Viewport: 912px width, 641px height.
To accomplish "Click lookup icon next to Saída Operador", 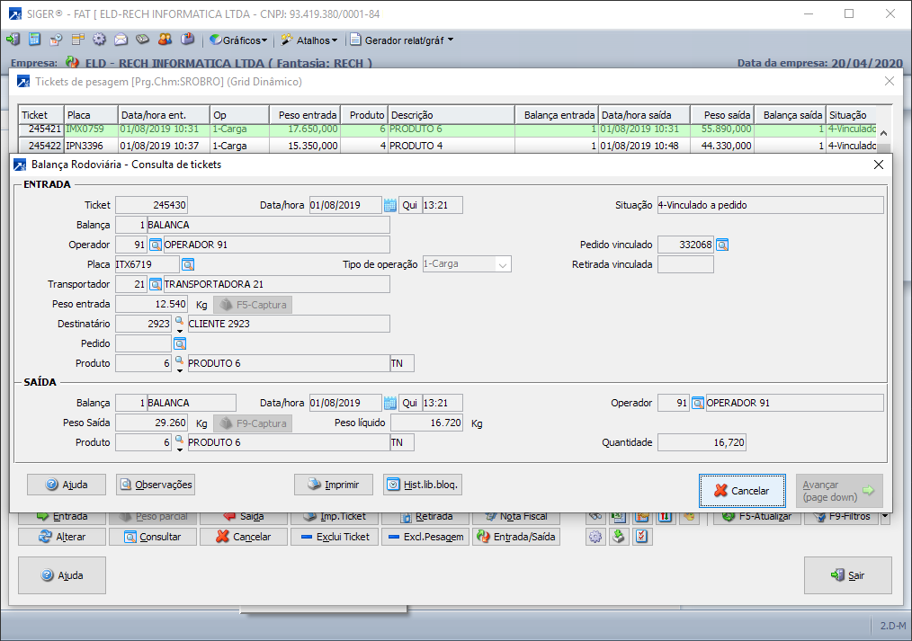I will [698, 403].
